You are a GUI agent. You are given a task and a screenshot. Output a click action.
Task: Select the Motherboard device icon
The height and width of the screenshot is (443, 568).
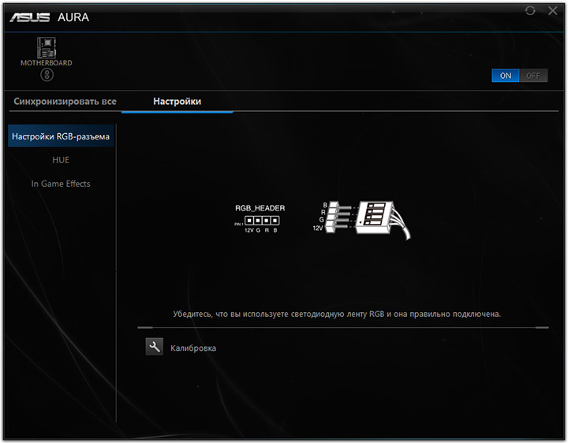47,47
